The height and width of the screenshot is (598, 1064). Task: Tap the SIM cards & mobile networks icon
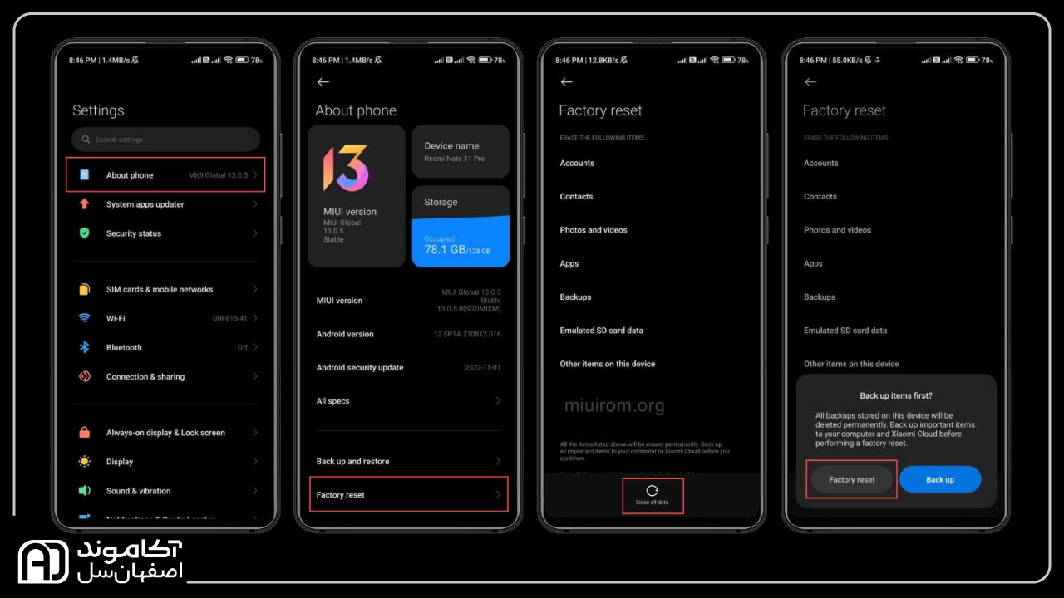coord(84,289)
